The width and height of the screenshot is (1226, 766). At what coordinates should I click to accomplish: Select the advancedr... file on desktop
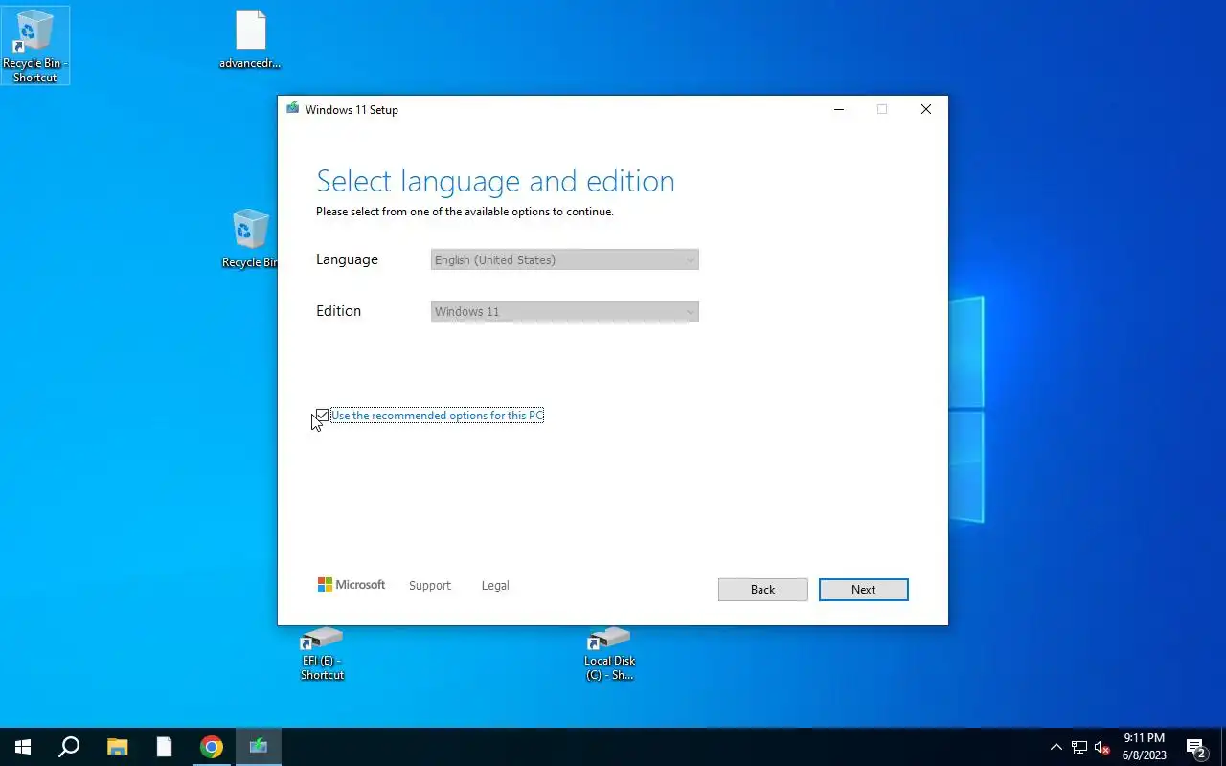pyautogui.click(x=250, y=40)
